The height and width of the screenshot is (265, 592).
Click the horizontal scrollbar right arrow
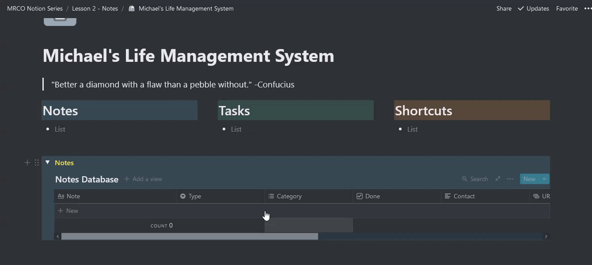click(x=546, y=236)
